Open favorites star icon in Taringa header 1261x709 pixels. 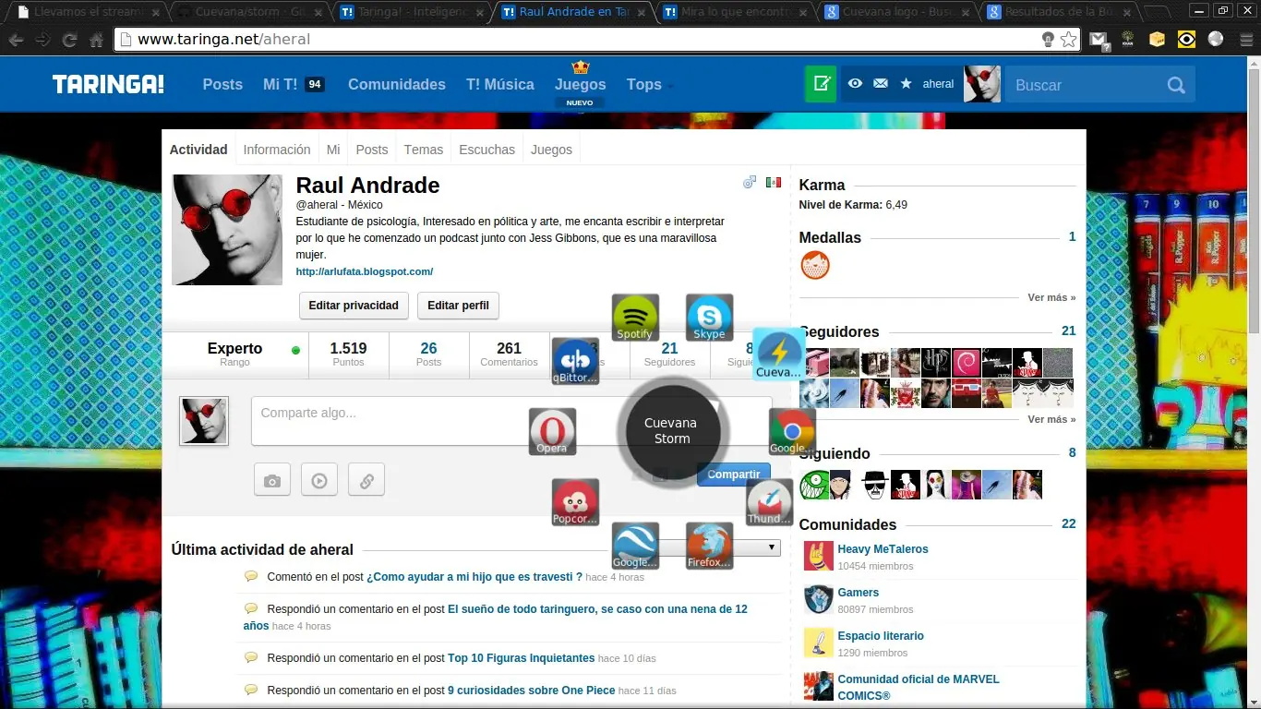[906, 84]
